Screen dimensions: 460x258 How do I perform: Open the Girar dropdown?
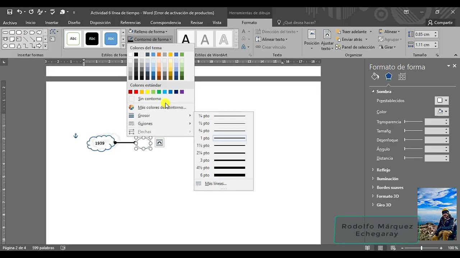[x=387, y=47]
